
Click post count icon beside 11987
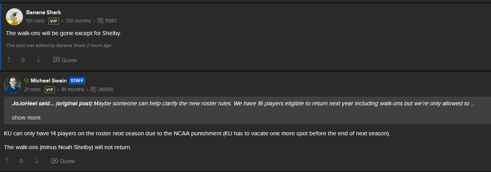100,21
